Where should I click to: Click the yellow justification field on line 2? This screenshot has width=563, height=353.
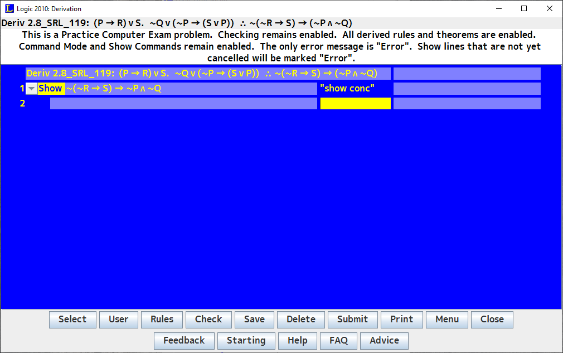coord(356,103)
